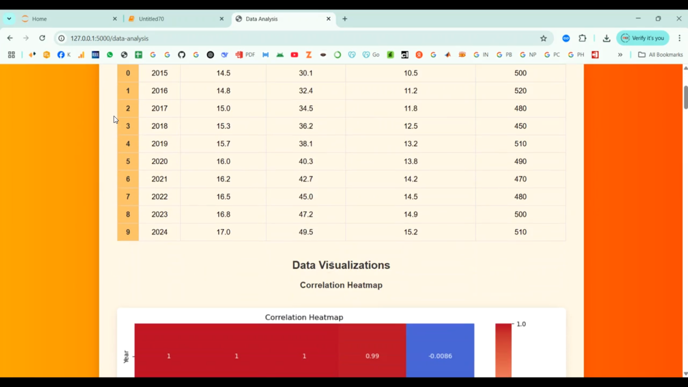This screenshot has width=688, height=387.
Task: Open the Google bookmark labeled PB
Action: [x=504, y=55]
